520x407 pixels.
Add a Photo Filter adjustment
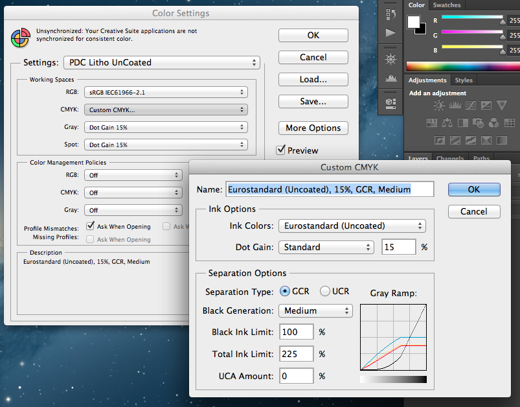coord(478,122)
